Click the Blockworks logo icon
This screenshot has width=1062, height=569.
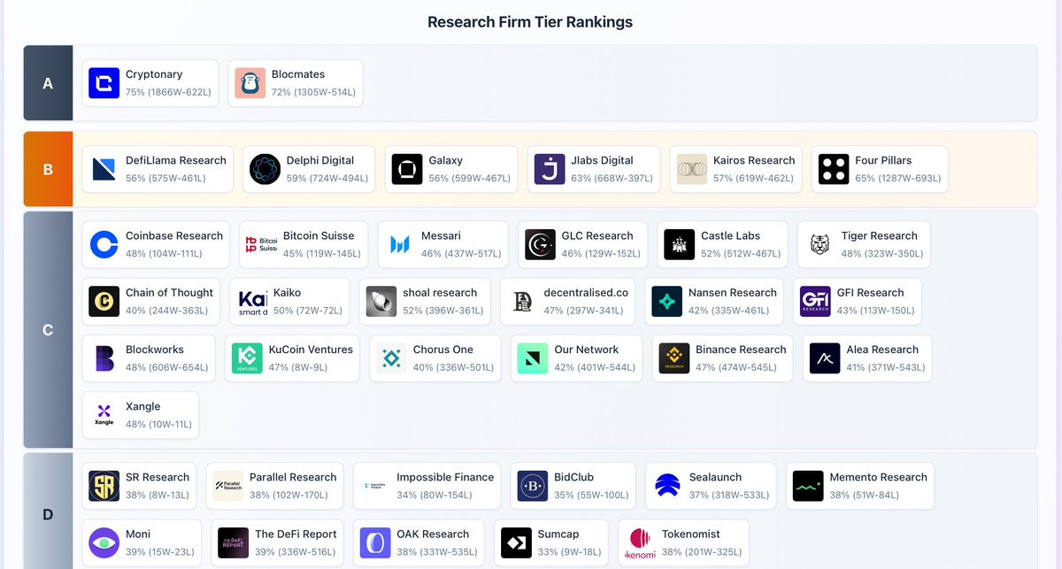coord(104,358)
